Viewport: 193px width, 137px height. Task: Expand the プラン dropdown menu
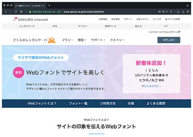(67, 40)
